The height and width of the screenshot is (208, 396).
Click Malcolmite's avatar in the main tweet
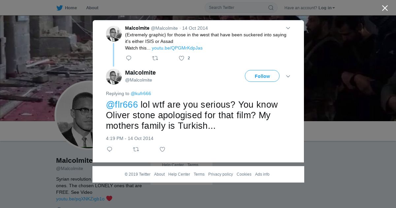point(114,77)
